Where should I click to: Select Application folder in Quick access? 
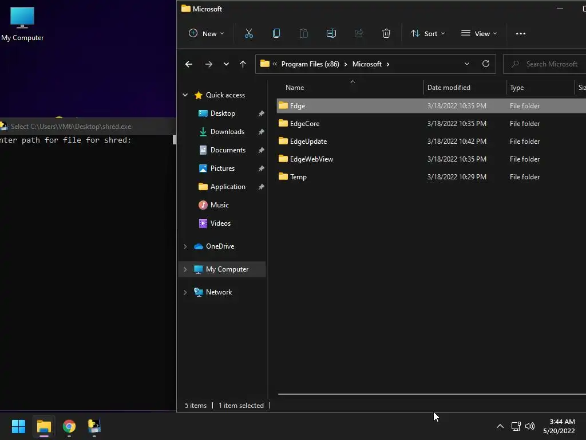pyautogui.click(x=228, y=187)
